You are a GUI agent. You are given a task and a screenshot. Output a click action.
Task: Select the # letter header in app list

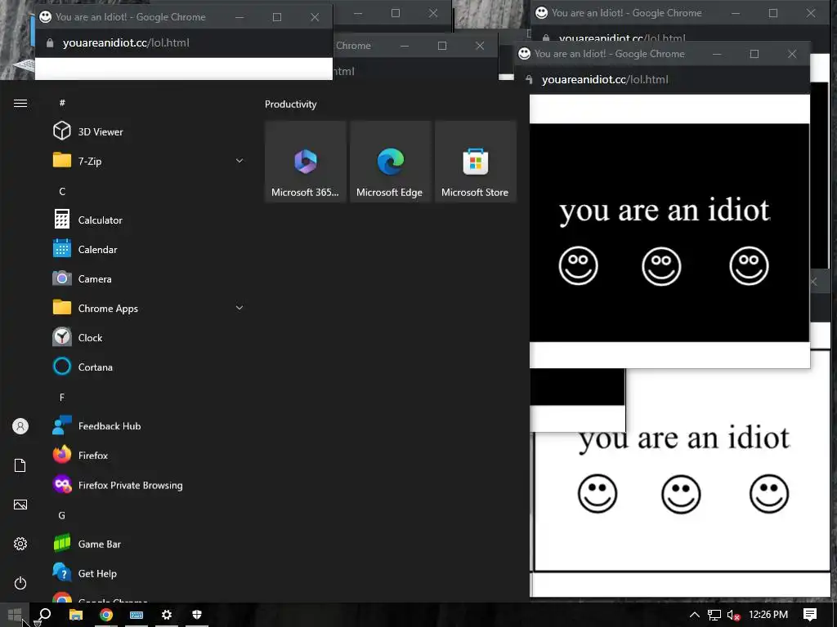pyautogui.click(x=62, y=102)
